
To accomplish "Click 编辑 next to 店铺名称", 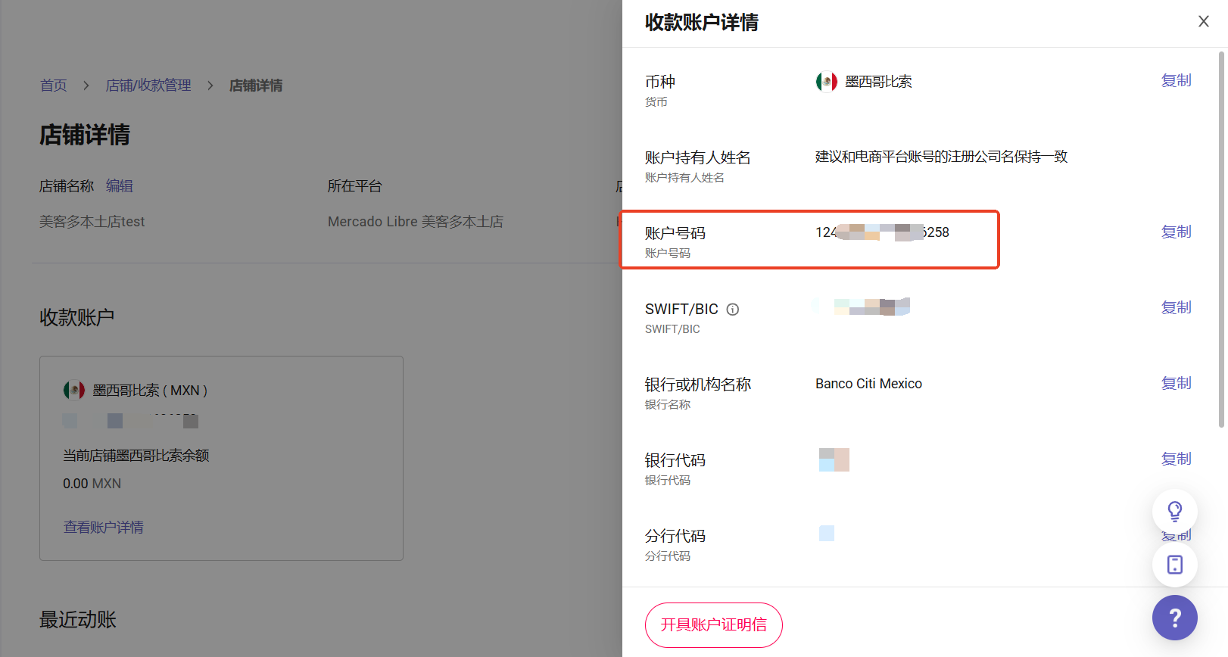I will tap(120, 186).
